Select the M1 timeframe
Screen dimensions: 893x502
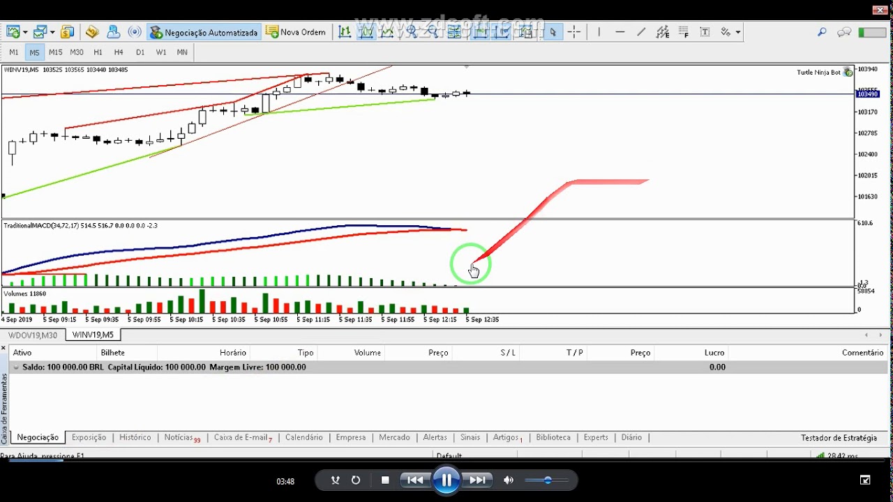click(14, 52)
